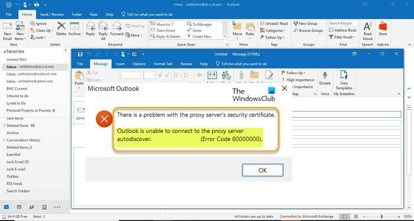Expand the Quick Steps gallery
The image size is (414, 221).
[x=225, y=37]
